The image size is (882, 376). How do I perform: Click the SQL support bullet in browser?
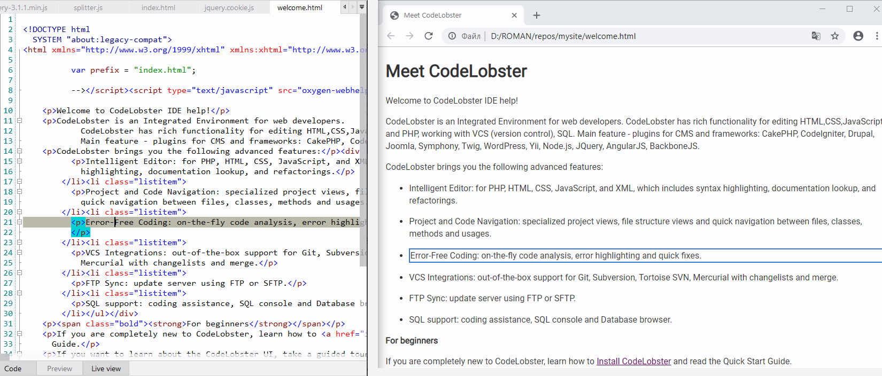point(540,319)
